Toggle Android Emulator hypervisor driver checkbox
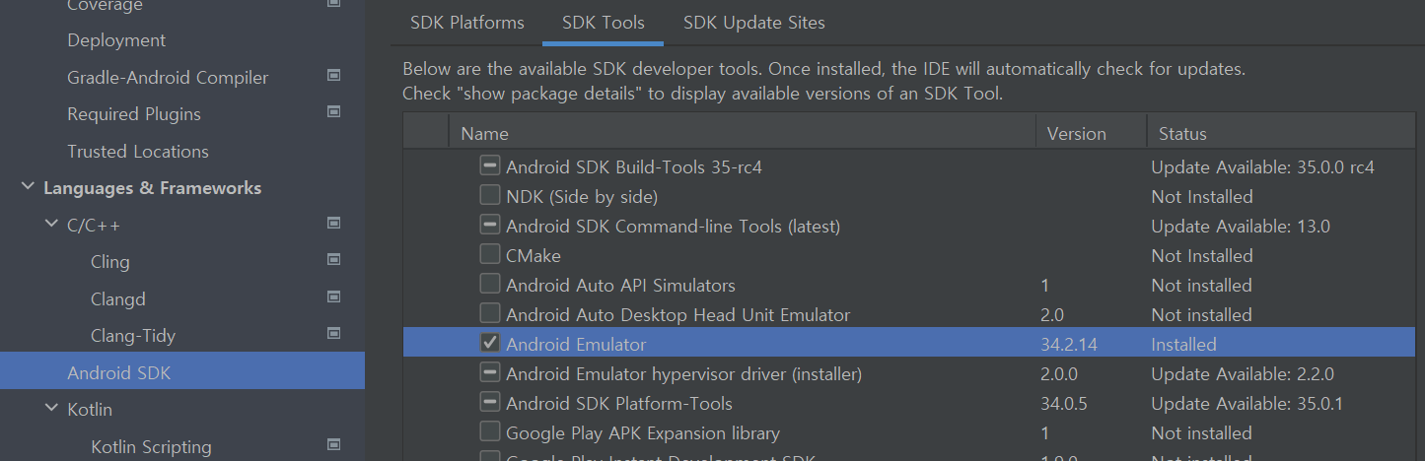1425x461 pixels. coord(489,372)
